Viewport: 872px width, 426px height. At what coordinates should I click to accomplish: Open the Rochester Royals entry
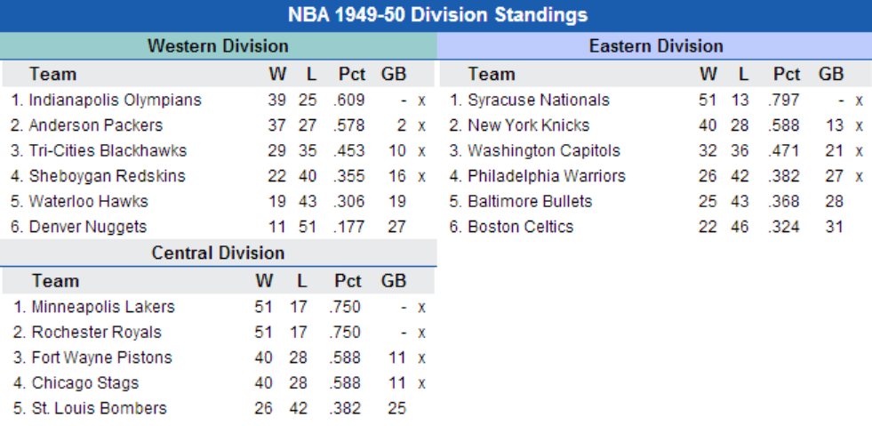click(96, 333)
